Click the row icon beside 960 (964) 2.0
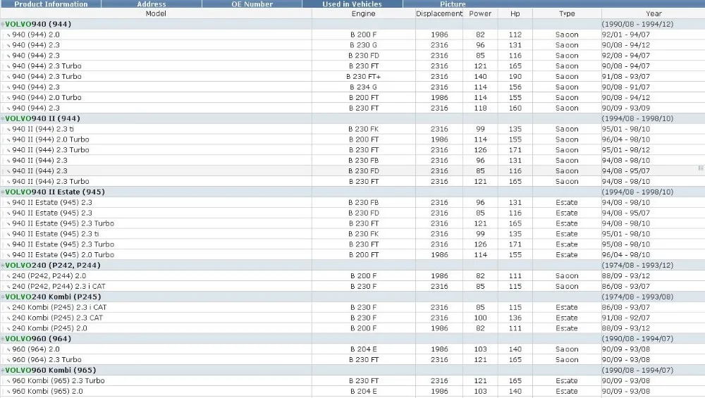Screen dimensions: 705x398 pos(8,349)
